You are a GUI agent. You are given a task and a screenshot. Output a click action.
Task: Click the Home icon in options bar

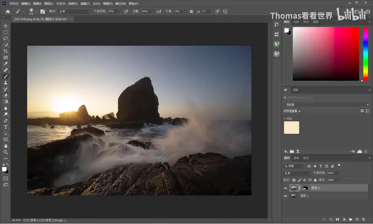(x=8, y=11)
